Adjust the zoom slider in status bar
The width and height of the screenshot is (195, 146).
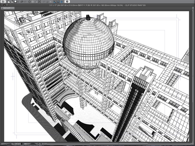coord(6,144)
